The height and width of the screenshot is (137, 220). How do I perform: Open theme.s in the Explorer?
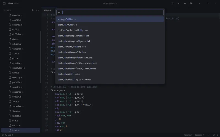(21, 111)
